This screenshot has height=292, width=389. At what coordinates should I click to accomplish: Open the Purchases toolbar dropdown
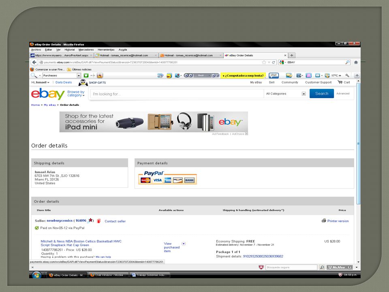[x=79, y=75]
